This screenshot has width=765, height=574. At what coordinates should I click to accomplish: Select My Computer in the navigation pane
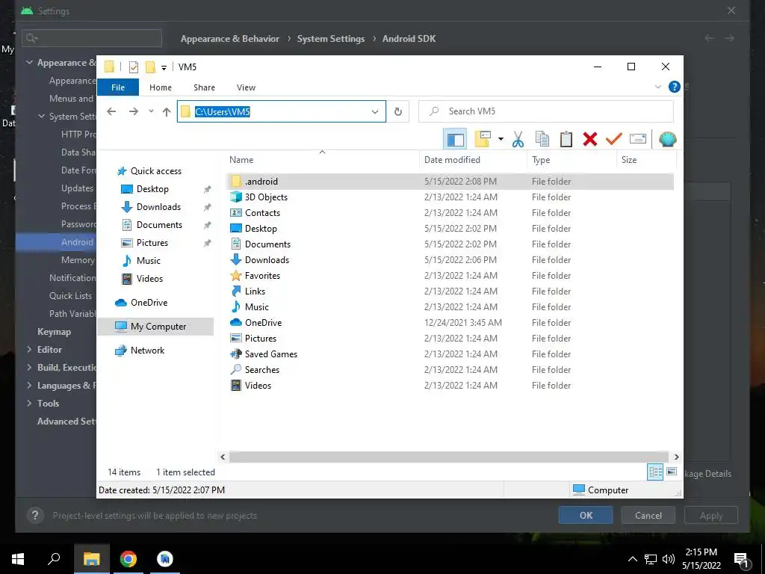point(155,327)
